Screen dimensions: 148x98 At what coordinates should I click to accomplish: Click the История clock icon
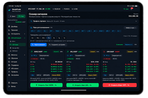pyautogui.click(x=9, y=62)
